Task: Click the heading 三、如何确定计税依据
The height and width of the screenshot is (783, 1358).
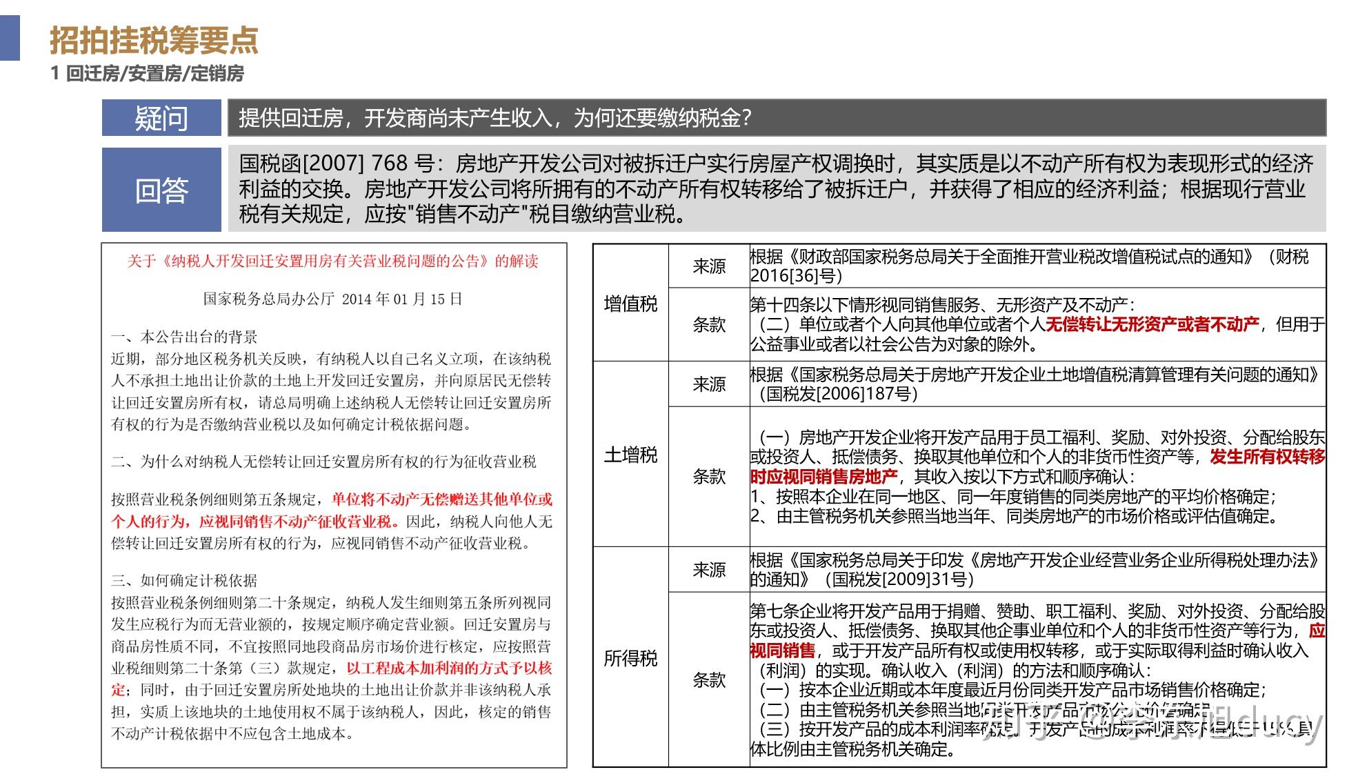Action: [x=184, y=581]
